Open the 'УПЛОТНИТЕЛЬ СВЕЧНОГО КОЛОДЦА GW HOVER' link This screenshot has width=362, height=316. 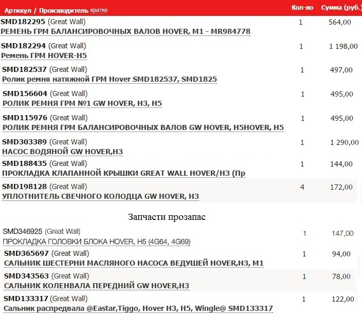100,196
